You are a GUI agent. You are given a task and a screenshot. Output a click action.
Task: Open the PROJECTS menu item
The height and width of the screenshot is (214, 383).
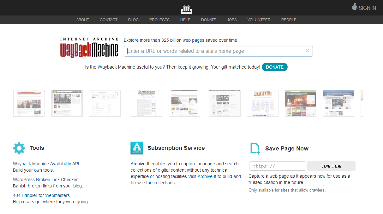[x=159, y=20]
